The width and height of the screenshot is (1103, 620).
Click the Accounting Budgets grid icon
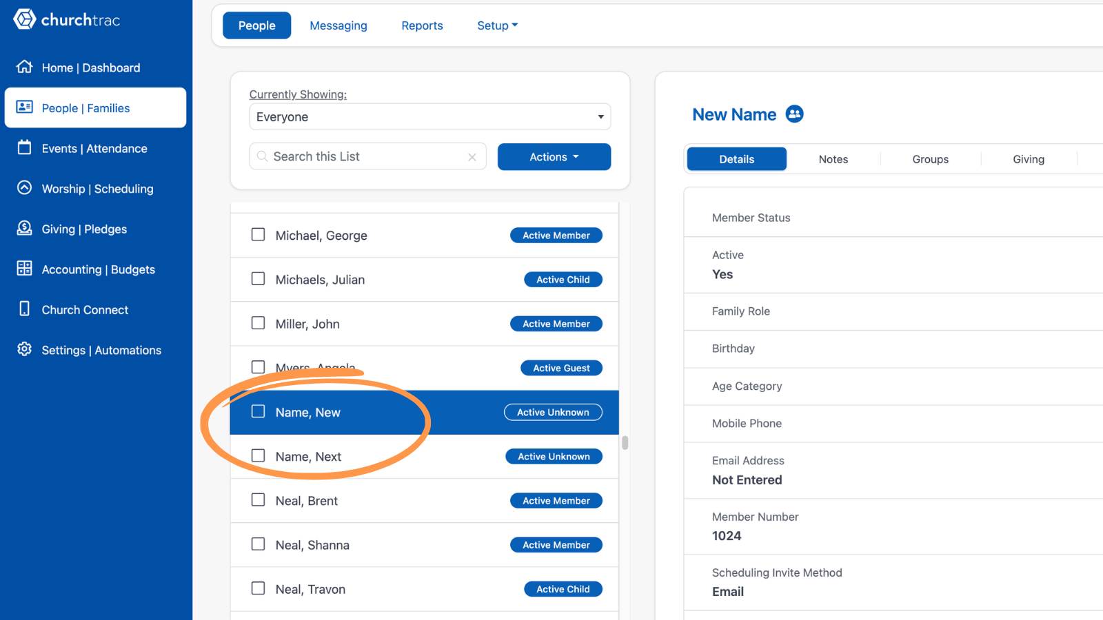(x=25, y=269)
